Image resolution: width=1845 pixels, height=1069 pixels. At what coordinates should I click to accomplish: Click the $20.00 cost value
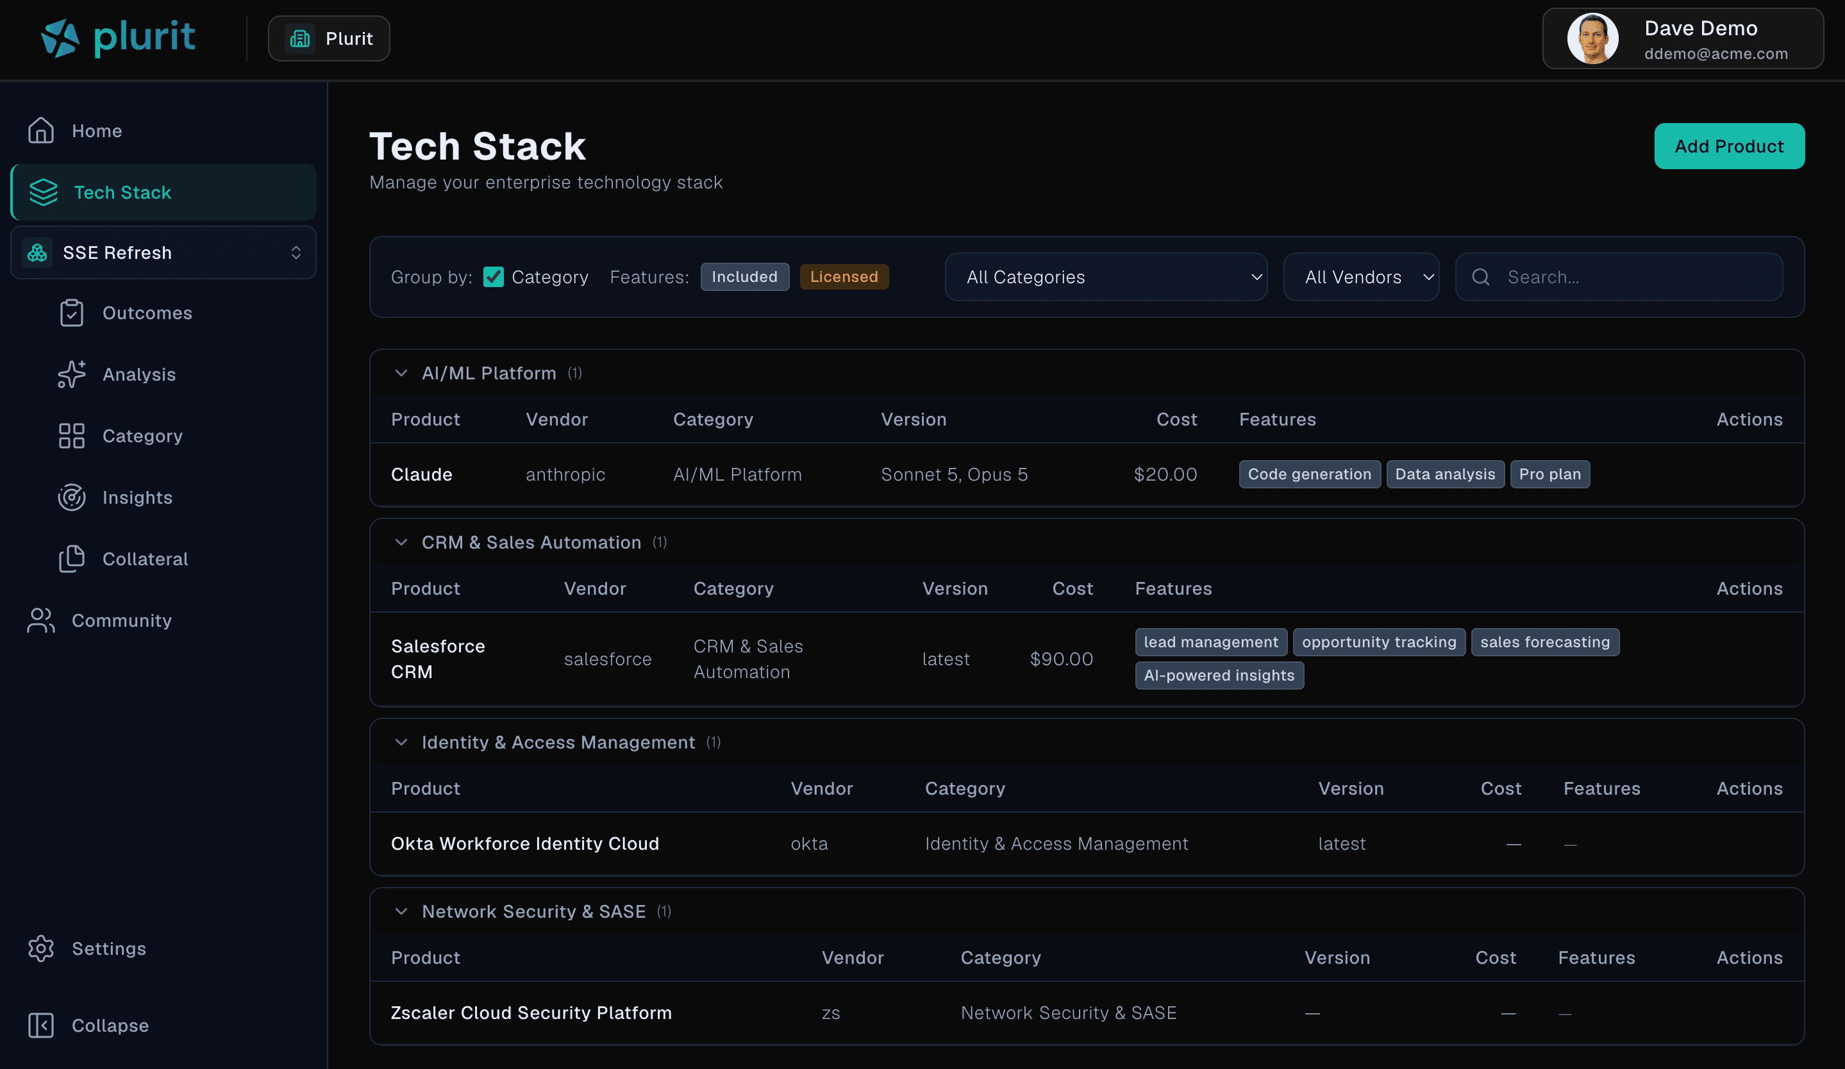1165,475
